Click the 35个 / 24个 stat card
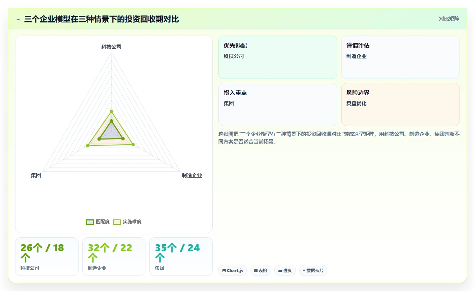This screenshot has width=475, height=291. tap(181, 257)
